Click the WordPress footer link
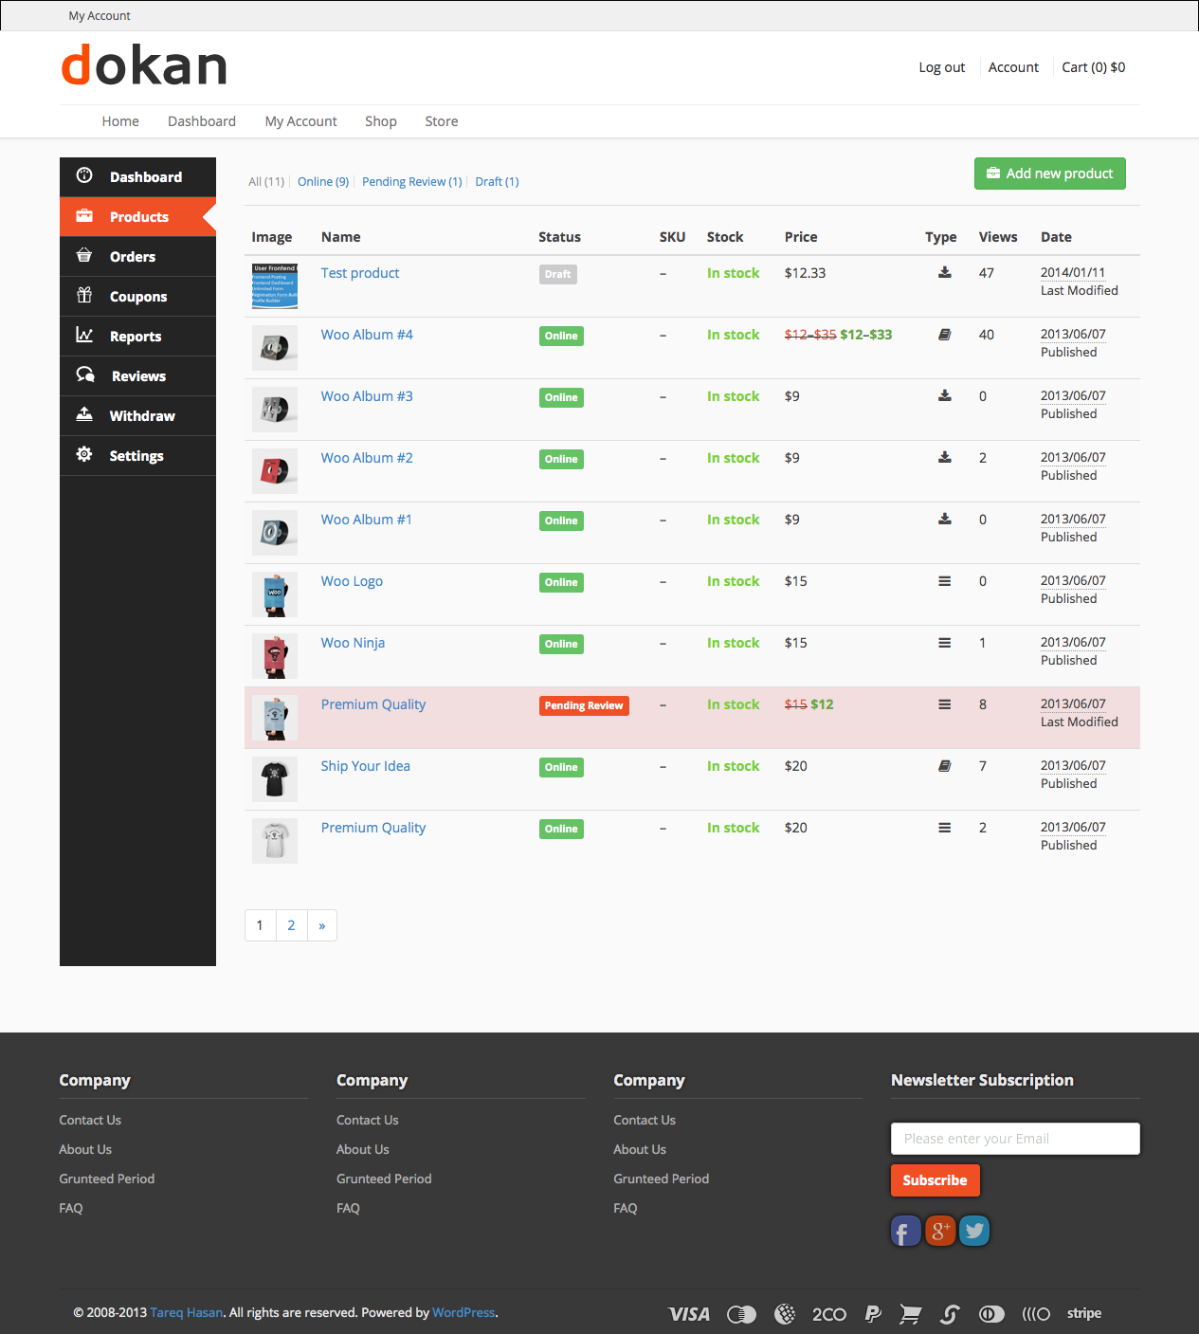Screen dimensions: 1199x1334 pos(463,1313)
